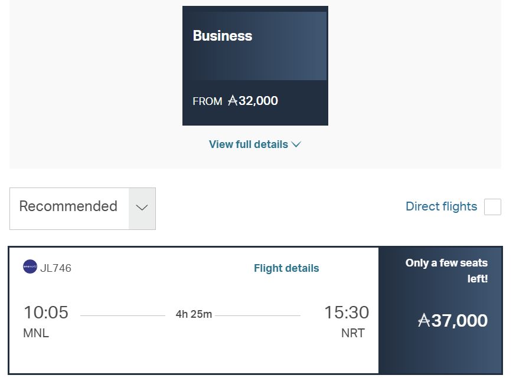Click the Only a few seats left notice

[446, 271]
